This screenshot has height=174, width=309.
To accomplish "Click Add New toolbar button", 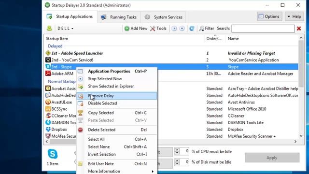I will [x=136, y=29].
